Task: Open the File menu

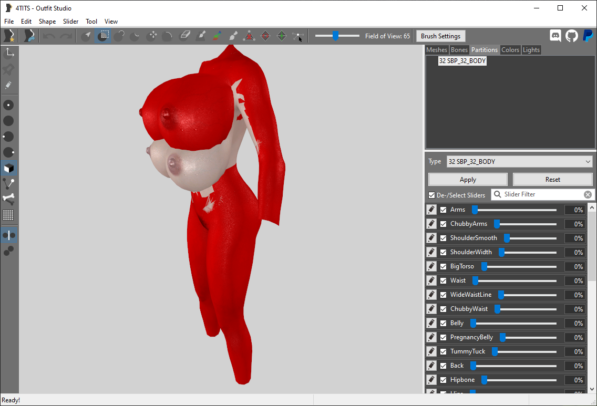Action: point(9,22)
